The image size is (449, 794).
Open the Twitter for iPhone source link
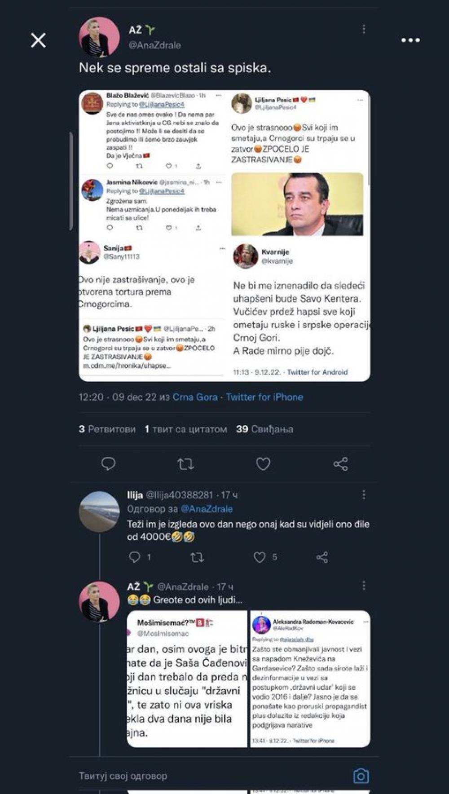[264, 397]
